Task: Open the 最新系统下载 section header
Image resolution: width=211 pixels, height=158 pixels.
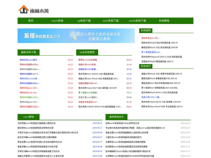Action: tap(28, 52)
